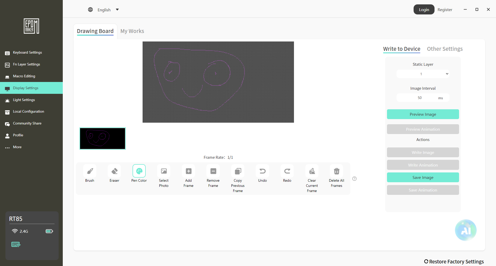
Task: Click the Add Frame icon
Action: tap(189, 171)
